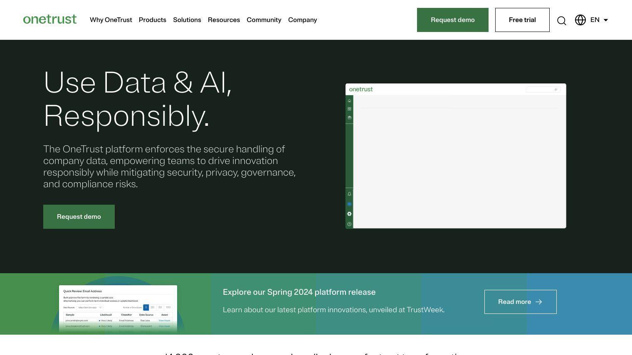Click the globe language icon
The height and width of the screenshot is (355, 632).
(580, 20)
